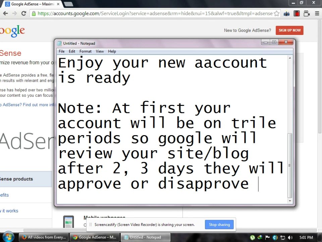Click the Action Center flag tray icon
322x242 pixels.
(267, 237)
